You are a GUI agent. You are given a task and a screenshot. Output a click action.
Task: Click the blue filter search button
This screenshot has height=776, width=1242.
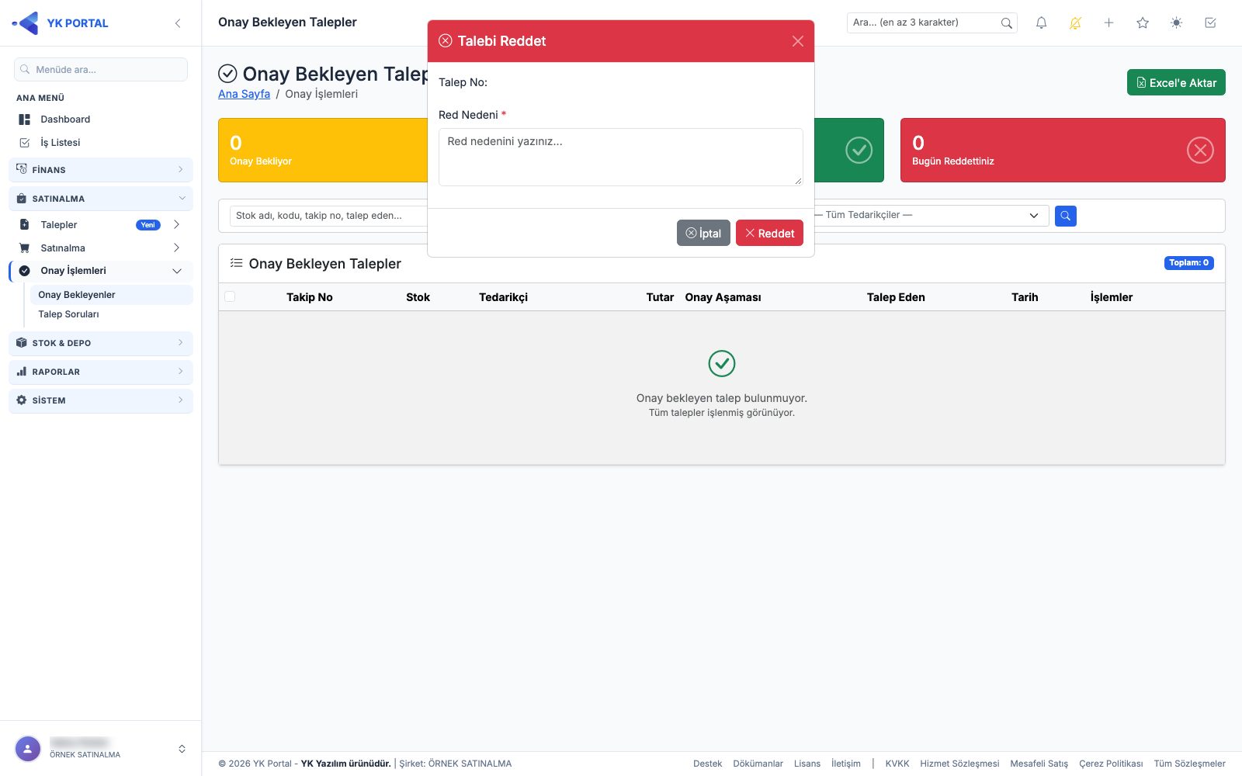[x=1066, y=216]
